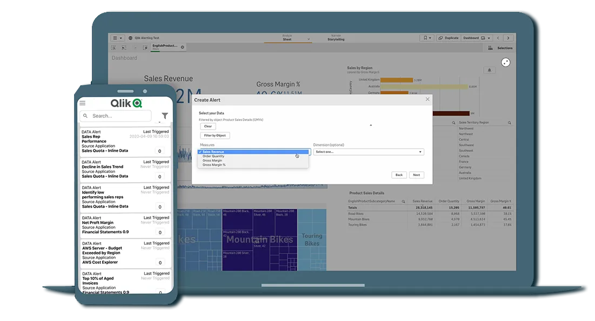Click the Touring Bikes treemap block
The height and width of the screenshot is (321, 595).
(x=312, y=240)
